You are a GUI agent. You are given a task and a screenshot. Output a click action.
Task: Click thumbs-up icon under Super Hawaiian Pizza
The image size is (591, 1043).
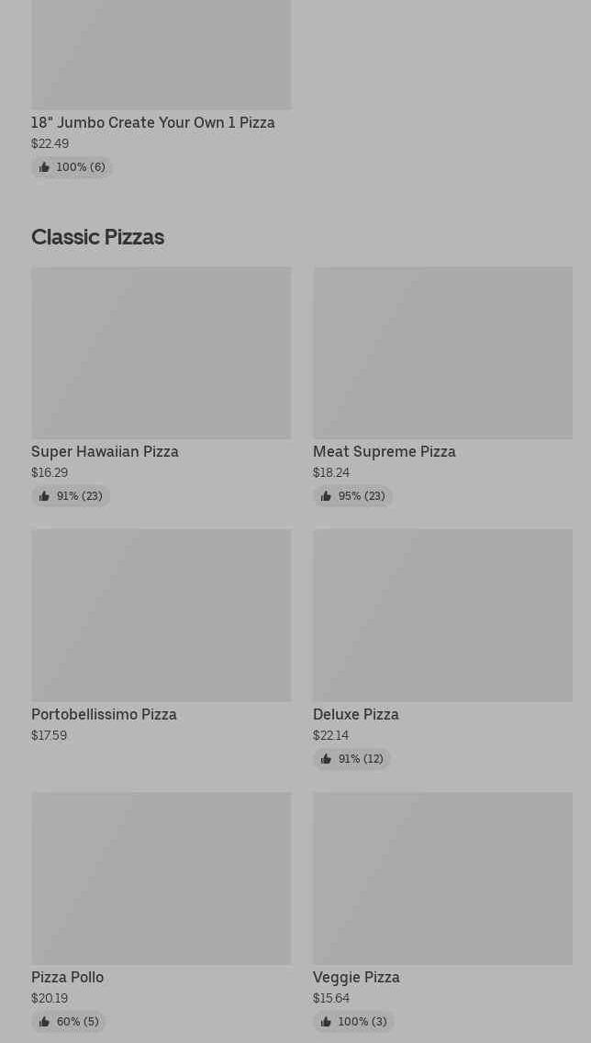click(44, 496)
